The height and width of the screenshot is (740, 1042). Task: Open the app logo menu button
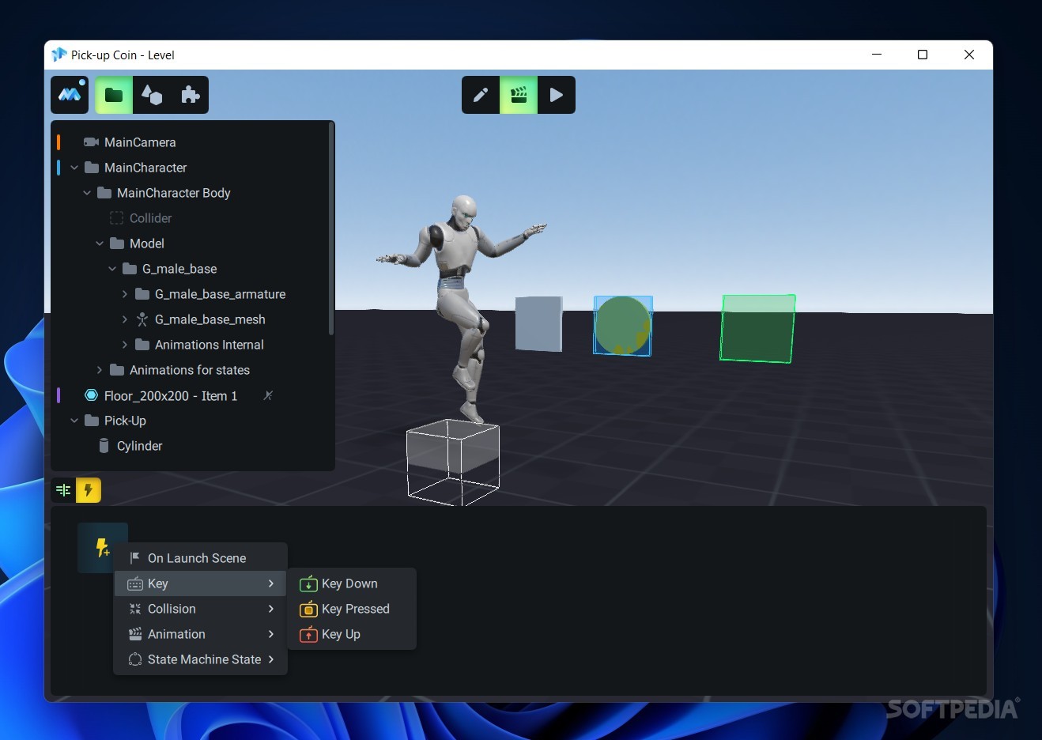click(70, 95)
